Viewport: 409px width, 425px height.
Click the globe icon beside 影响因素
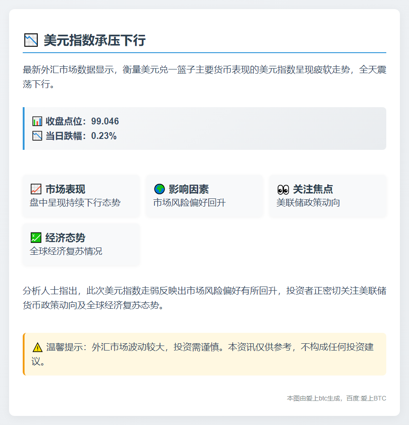[159, 189]
